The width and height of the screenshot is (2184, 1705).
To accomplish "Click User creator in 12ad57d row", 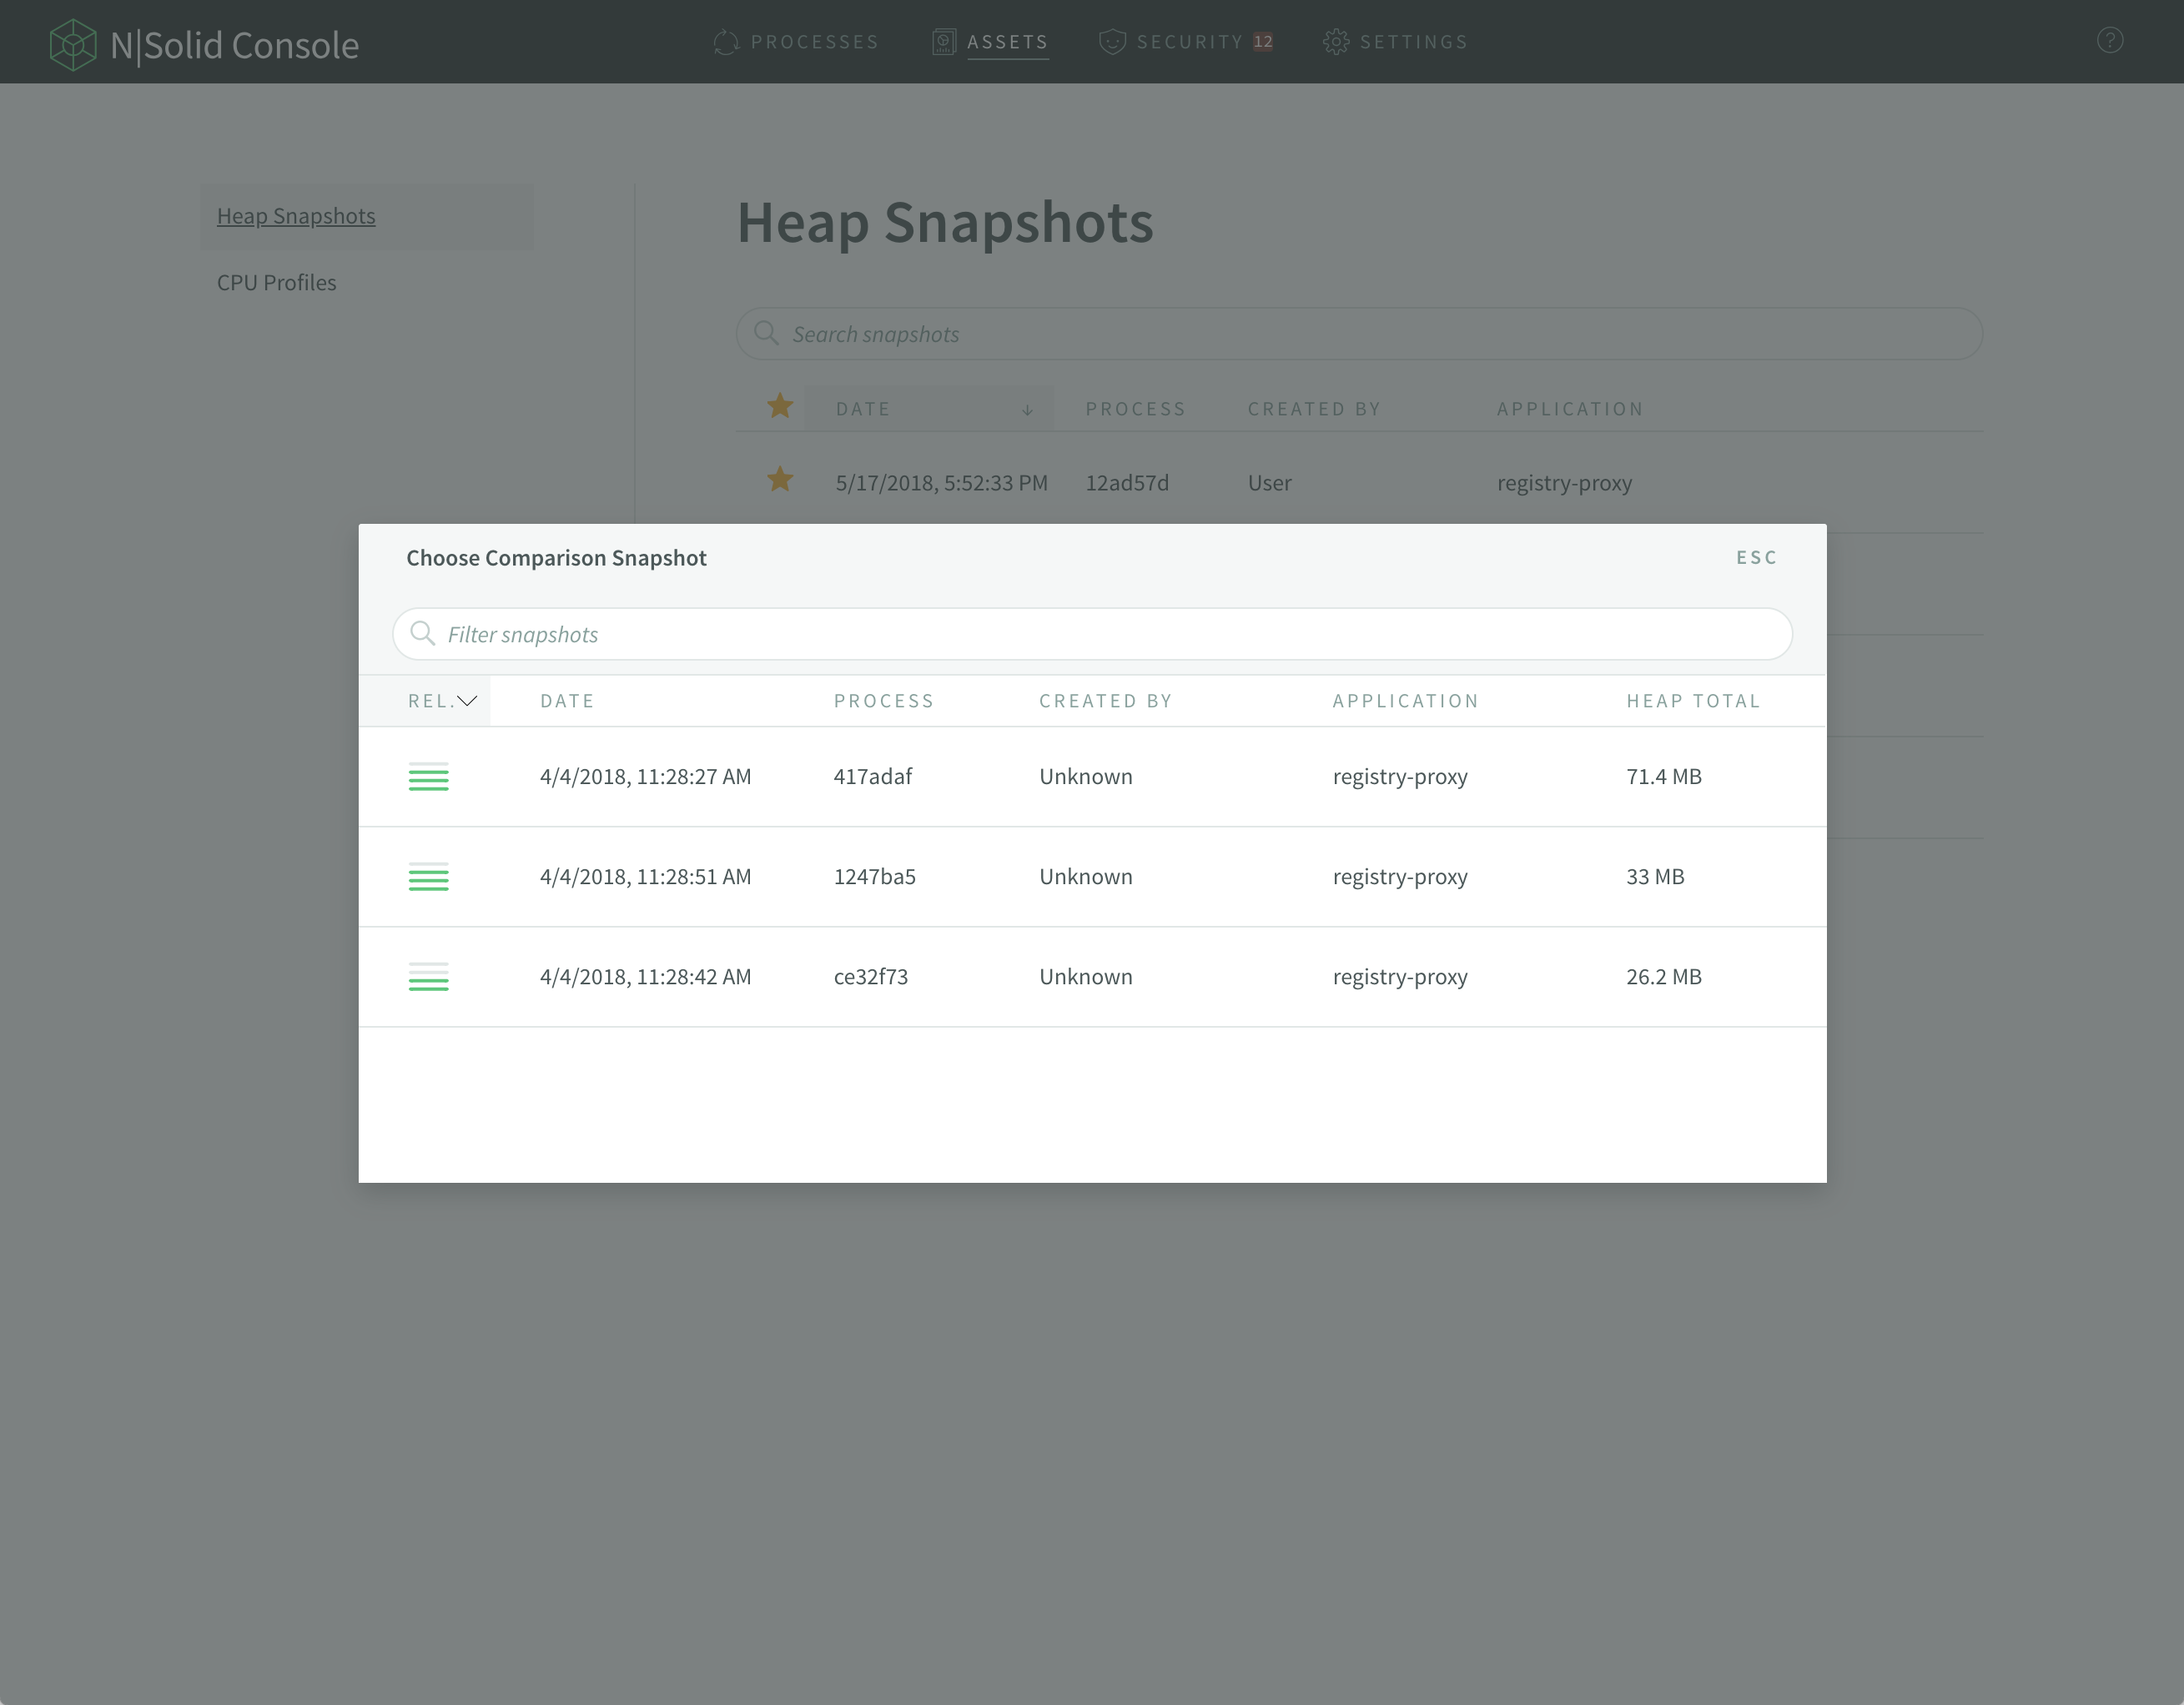I will click(x=1269, y=483).
